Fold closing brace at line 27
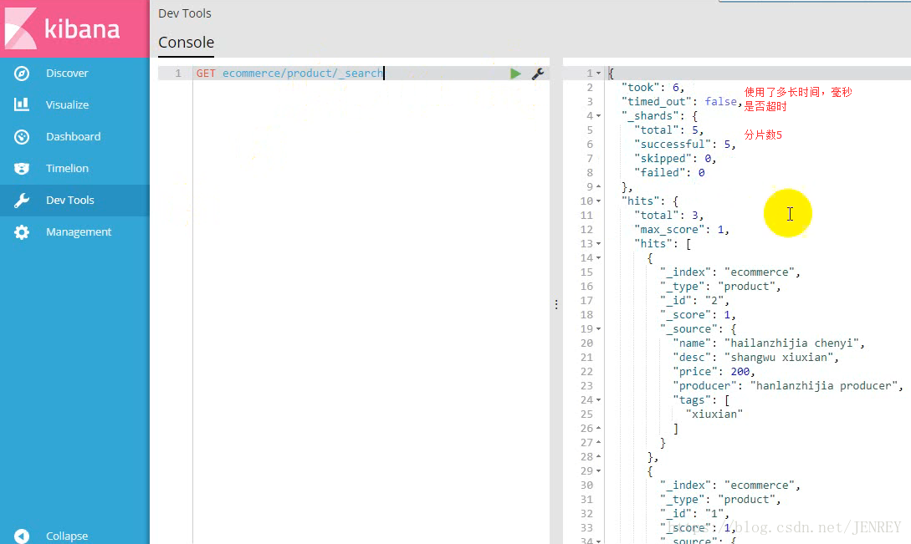The image size is (911, 544). coord(598,442)
